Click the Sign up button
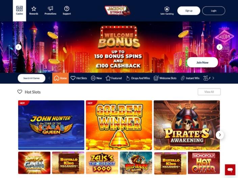Viewport: 238px width, 178px height. tap(189, 11)
